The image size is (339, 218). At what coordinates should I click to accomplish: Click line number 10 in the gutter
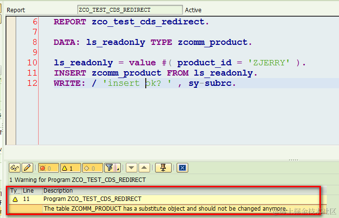tap(32, 63)
